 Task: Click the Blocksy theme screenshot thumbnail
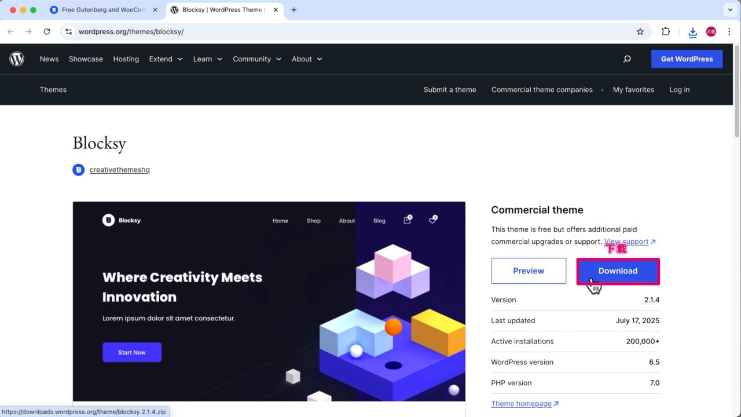click(269, 301)
